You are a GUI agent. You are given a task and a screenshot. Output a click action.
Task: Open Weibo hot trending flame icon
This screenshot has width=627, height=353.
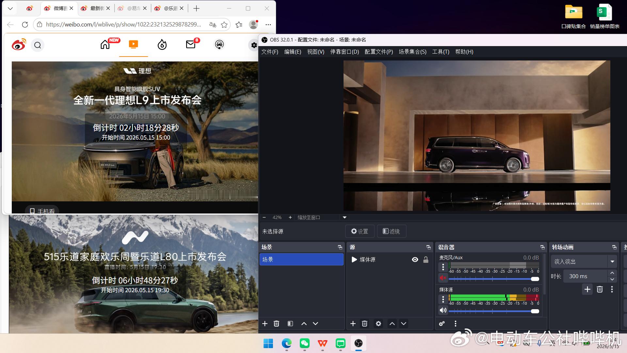point(162,44)
